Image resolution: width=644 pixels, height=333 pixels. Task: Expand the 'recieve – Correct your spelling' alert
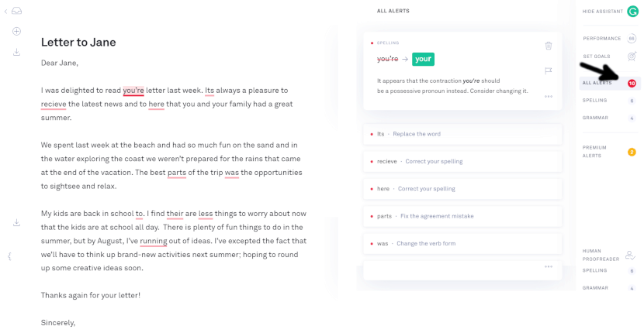462,162
